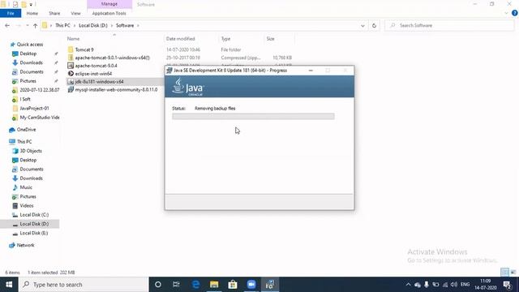Image resolution: width=519 pixels, height=292 pixels.
Task: Open Cortana from taskbar
Action: coord(158,285)
